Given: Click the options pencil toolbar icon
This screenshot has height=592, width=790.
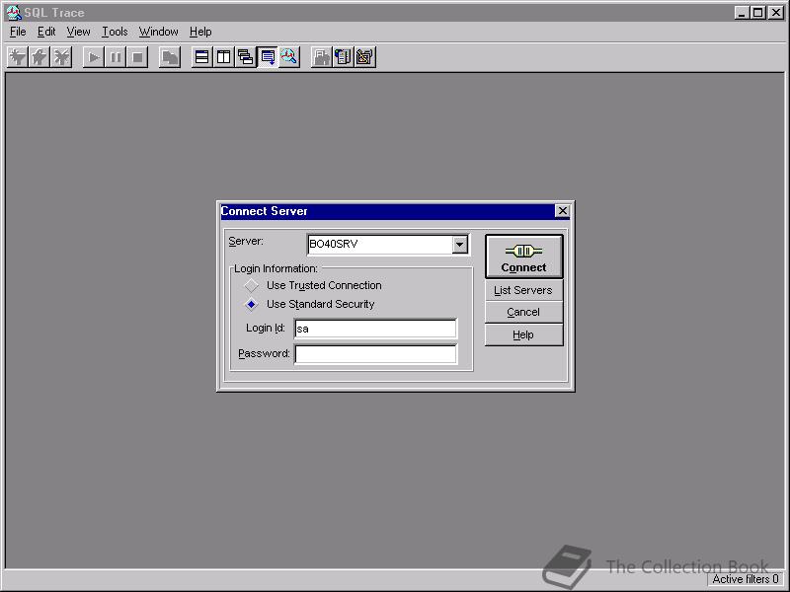Looking at the screenshot, I should click(364, 57).
